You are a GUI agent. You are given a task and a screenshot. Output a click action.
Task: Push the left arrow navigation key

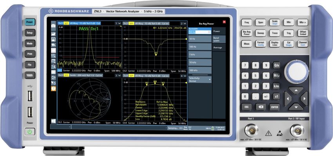(288, 99)
